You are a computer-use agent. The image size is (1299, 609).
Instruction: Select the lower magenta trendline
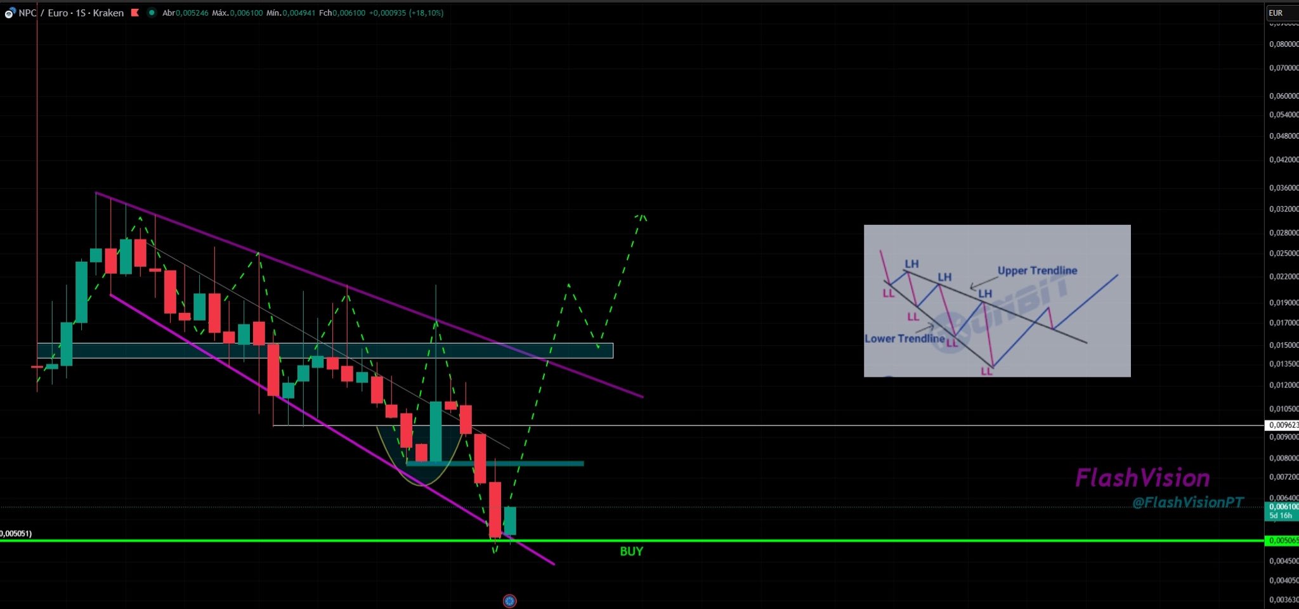332,429
